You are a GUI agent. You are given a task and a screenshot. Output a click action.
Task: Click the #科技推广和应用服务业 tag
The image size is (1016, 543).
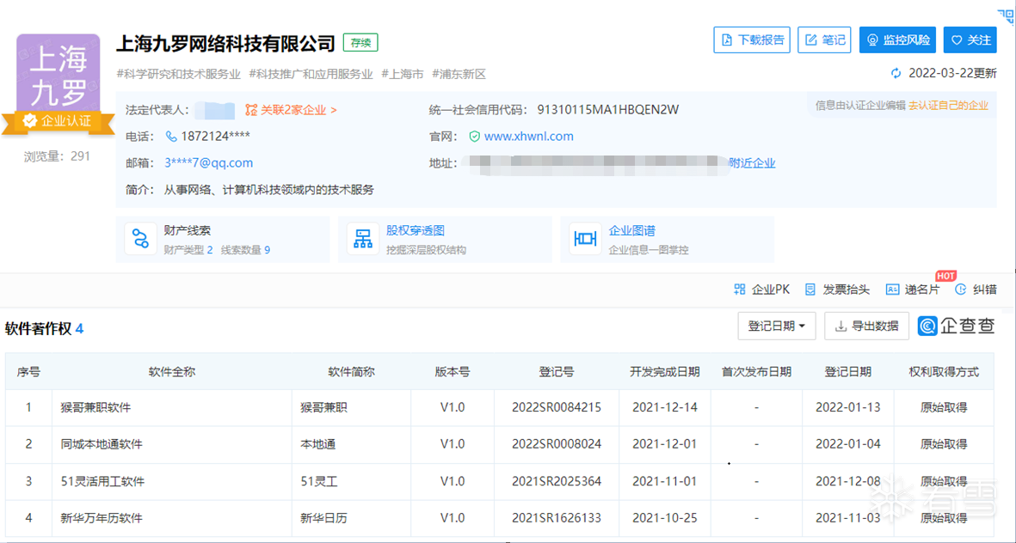311,74
